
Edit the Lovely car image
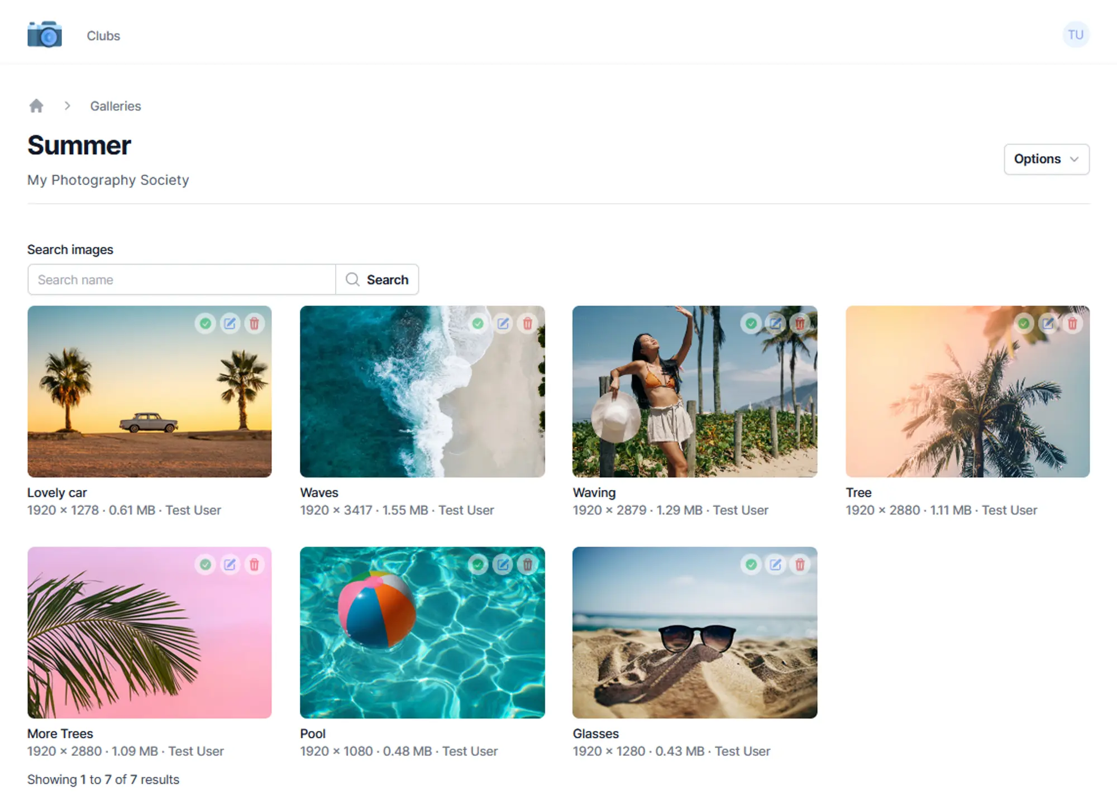(x=230, y=323)
